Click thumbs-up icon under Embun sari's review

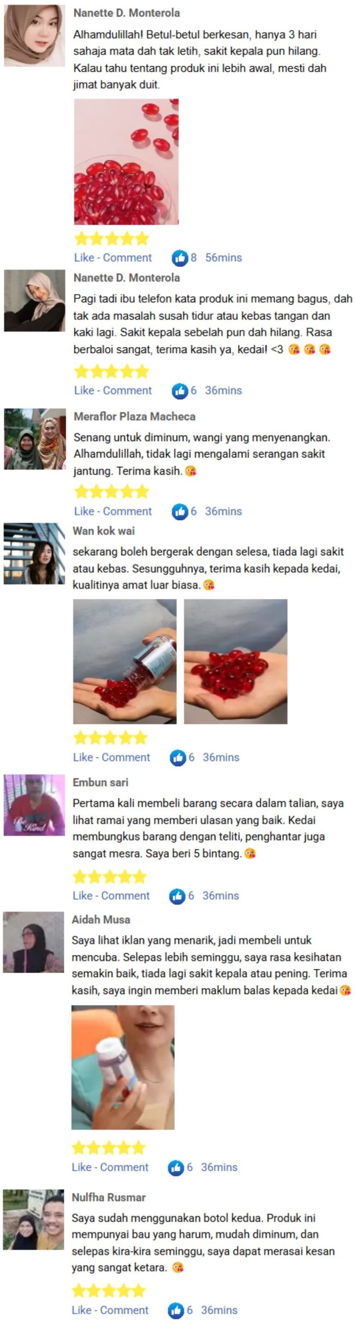177,896
